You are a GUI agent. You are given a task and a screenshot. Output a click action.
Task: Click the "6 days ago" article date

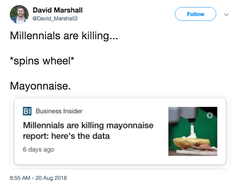tap(38, 150)
